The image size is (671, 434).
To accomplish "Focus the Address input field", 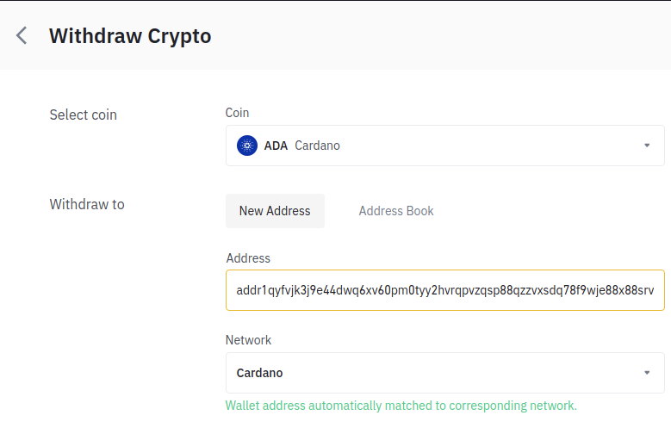I will pyautogui.click(x=445, y=290).
